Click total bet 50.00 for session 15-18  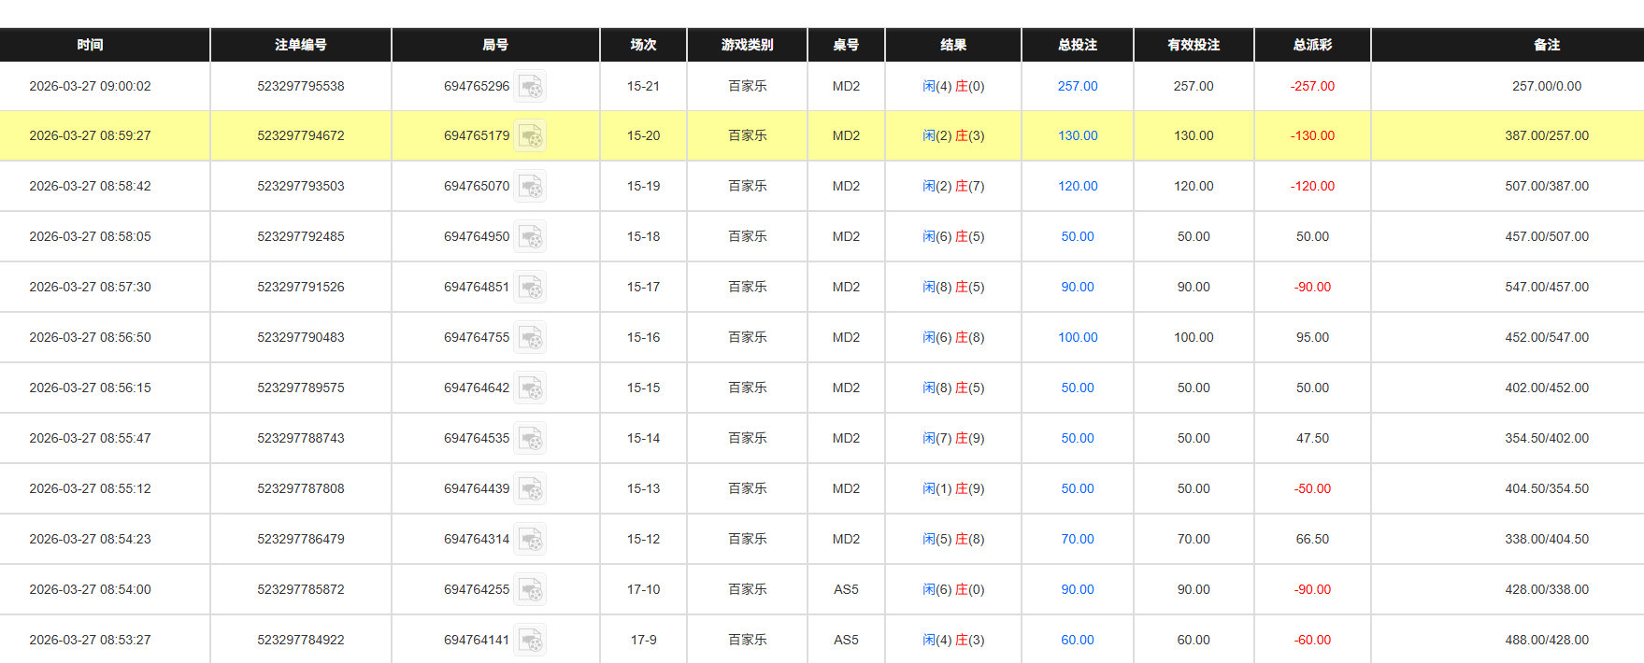tap(1078, 236)
